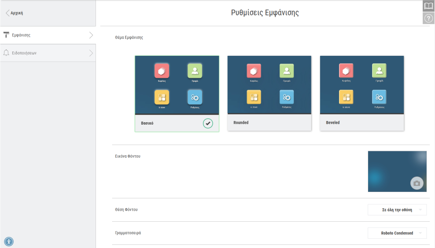Click the Ρυθμίσεις Εμφάνισης page title
The width and height of the screenshot is (435, 248).
[265, 13]
